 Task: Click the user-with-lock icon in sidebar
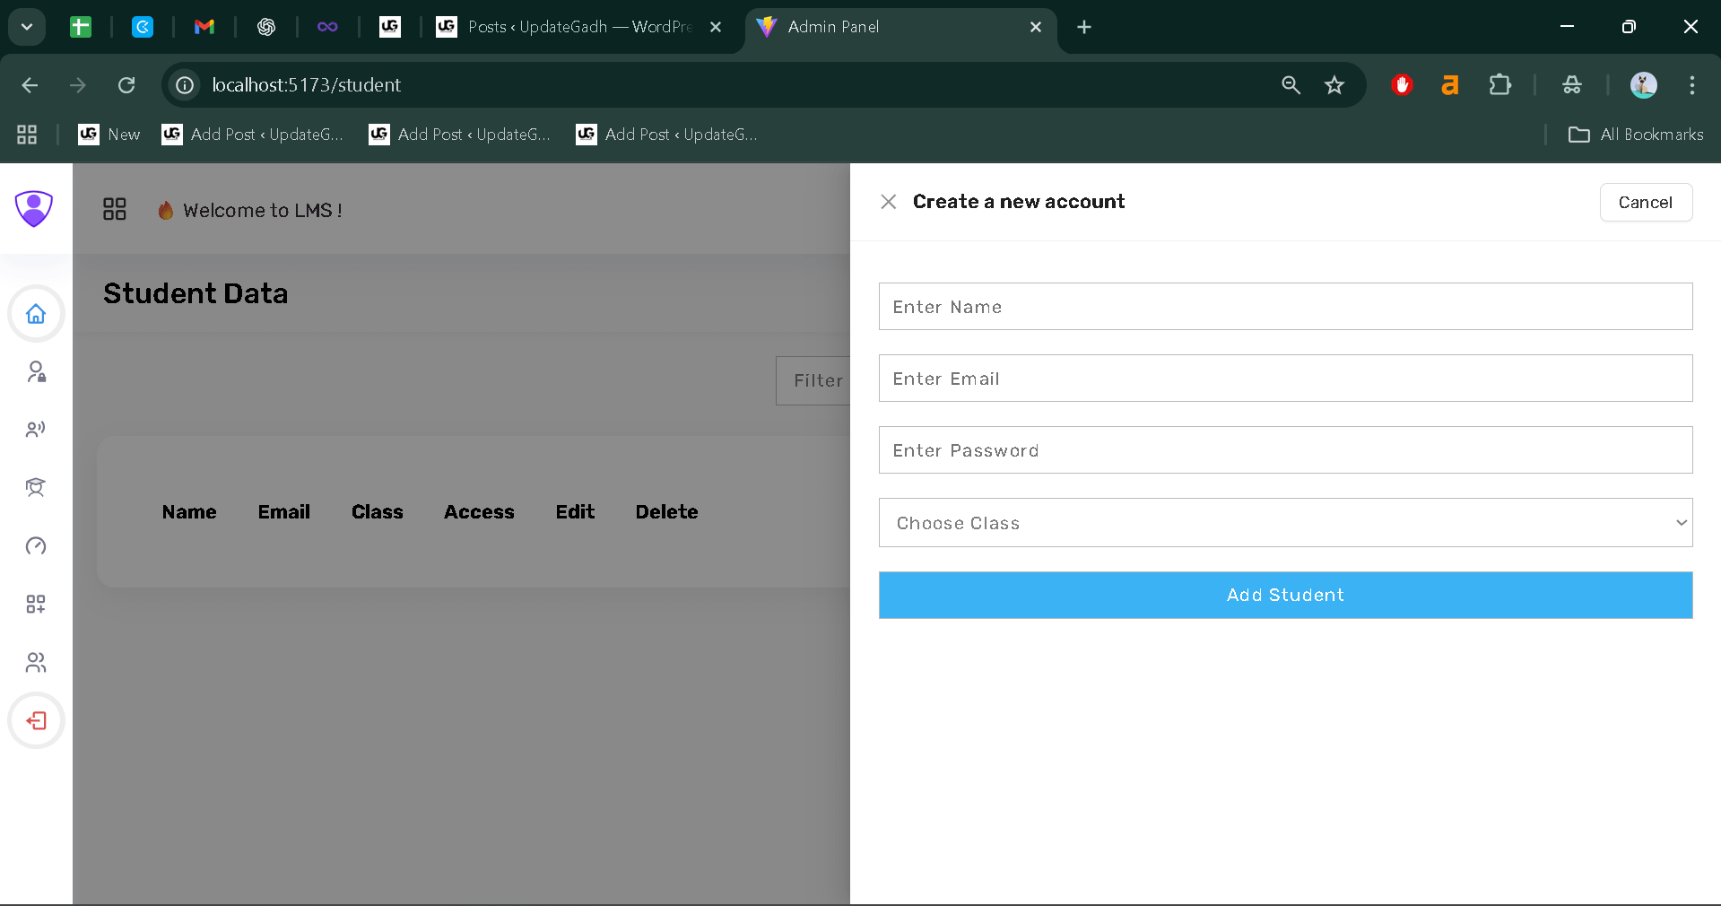coord(36,372)
